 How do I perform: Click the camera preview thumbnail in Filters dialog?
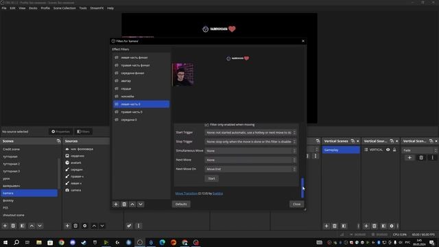[x=183, y=75]
